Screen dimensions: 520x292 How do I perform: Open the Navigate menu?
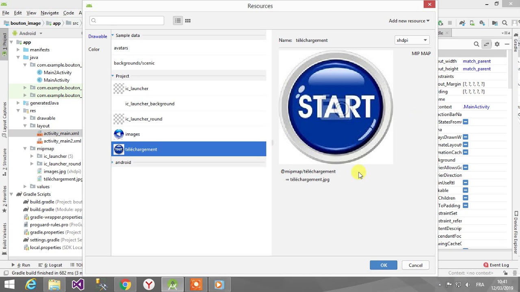[50, 13]
